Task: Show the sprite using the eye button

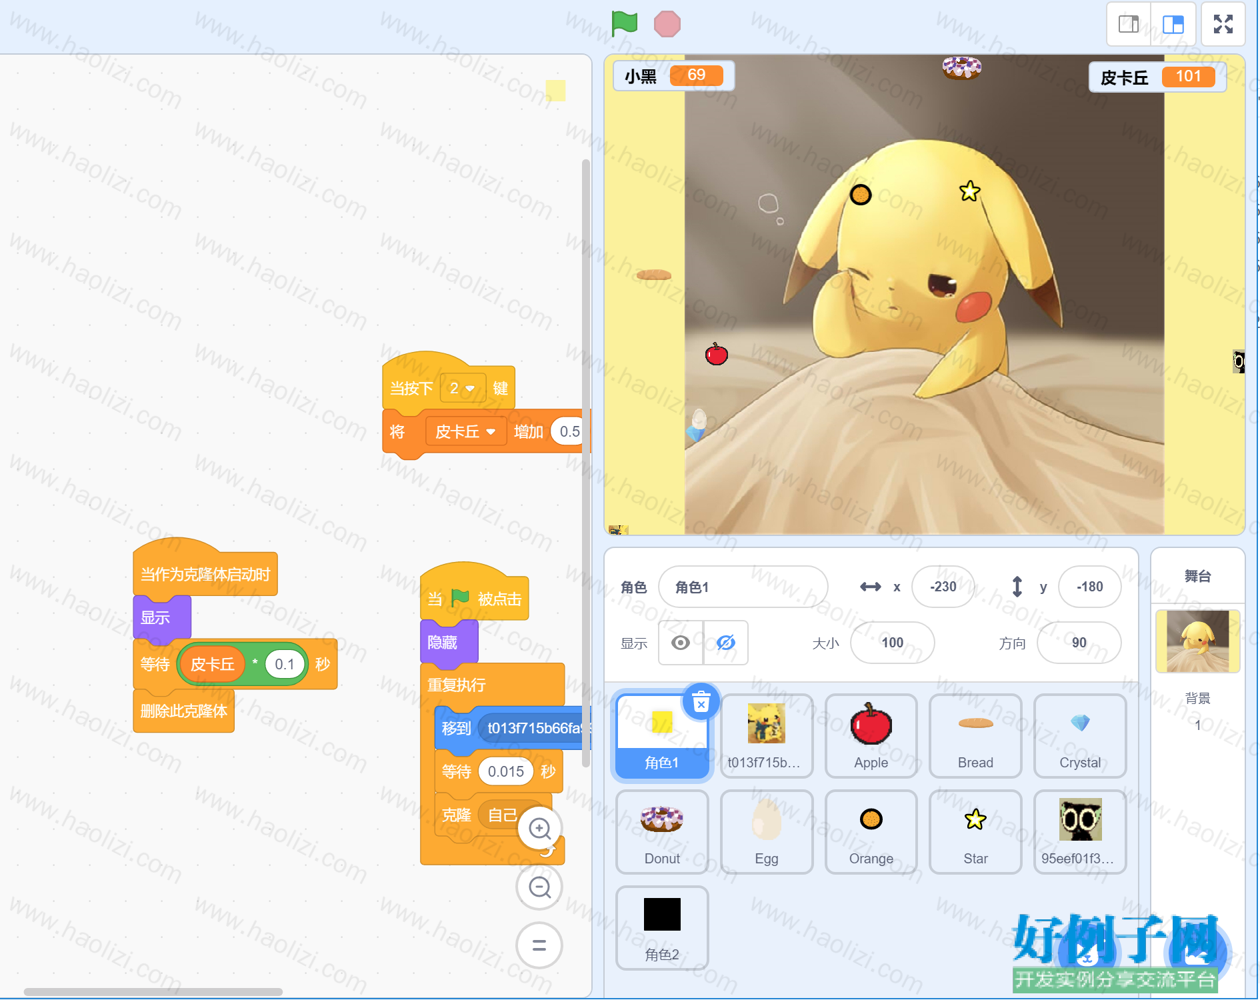Action: pyautogui.click(x=681, y=643)
